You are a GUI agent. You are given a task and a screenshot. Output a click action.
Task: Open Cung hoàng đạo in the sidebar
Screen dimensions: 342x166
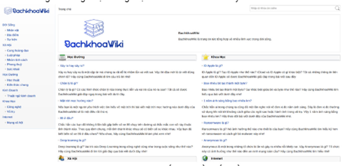18,50
